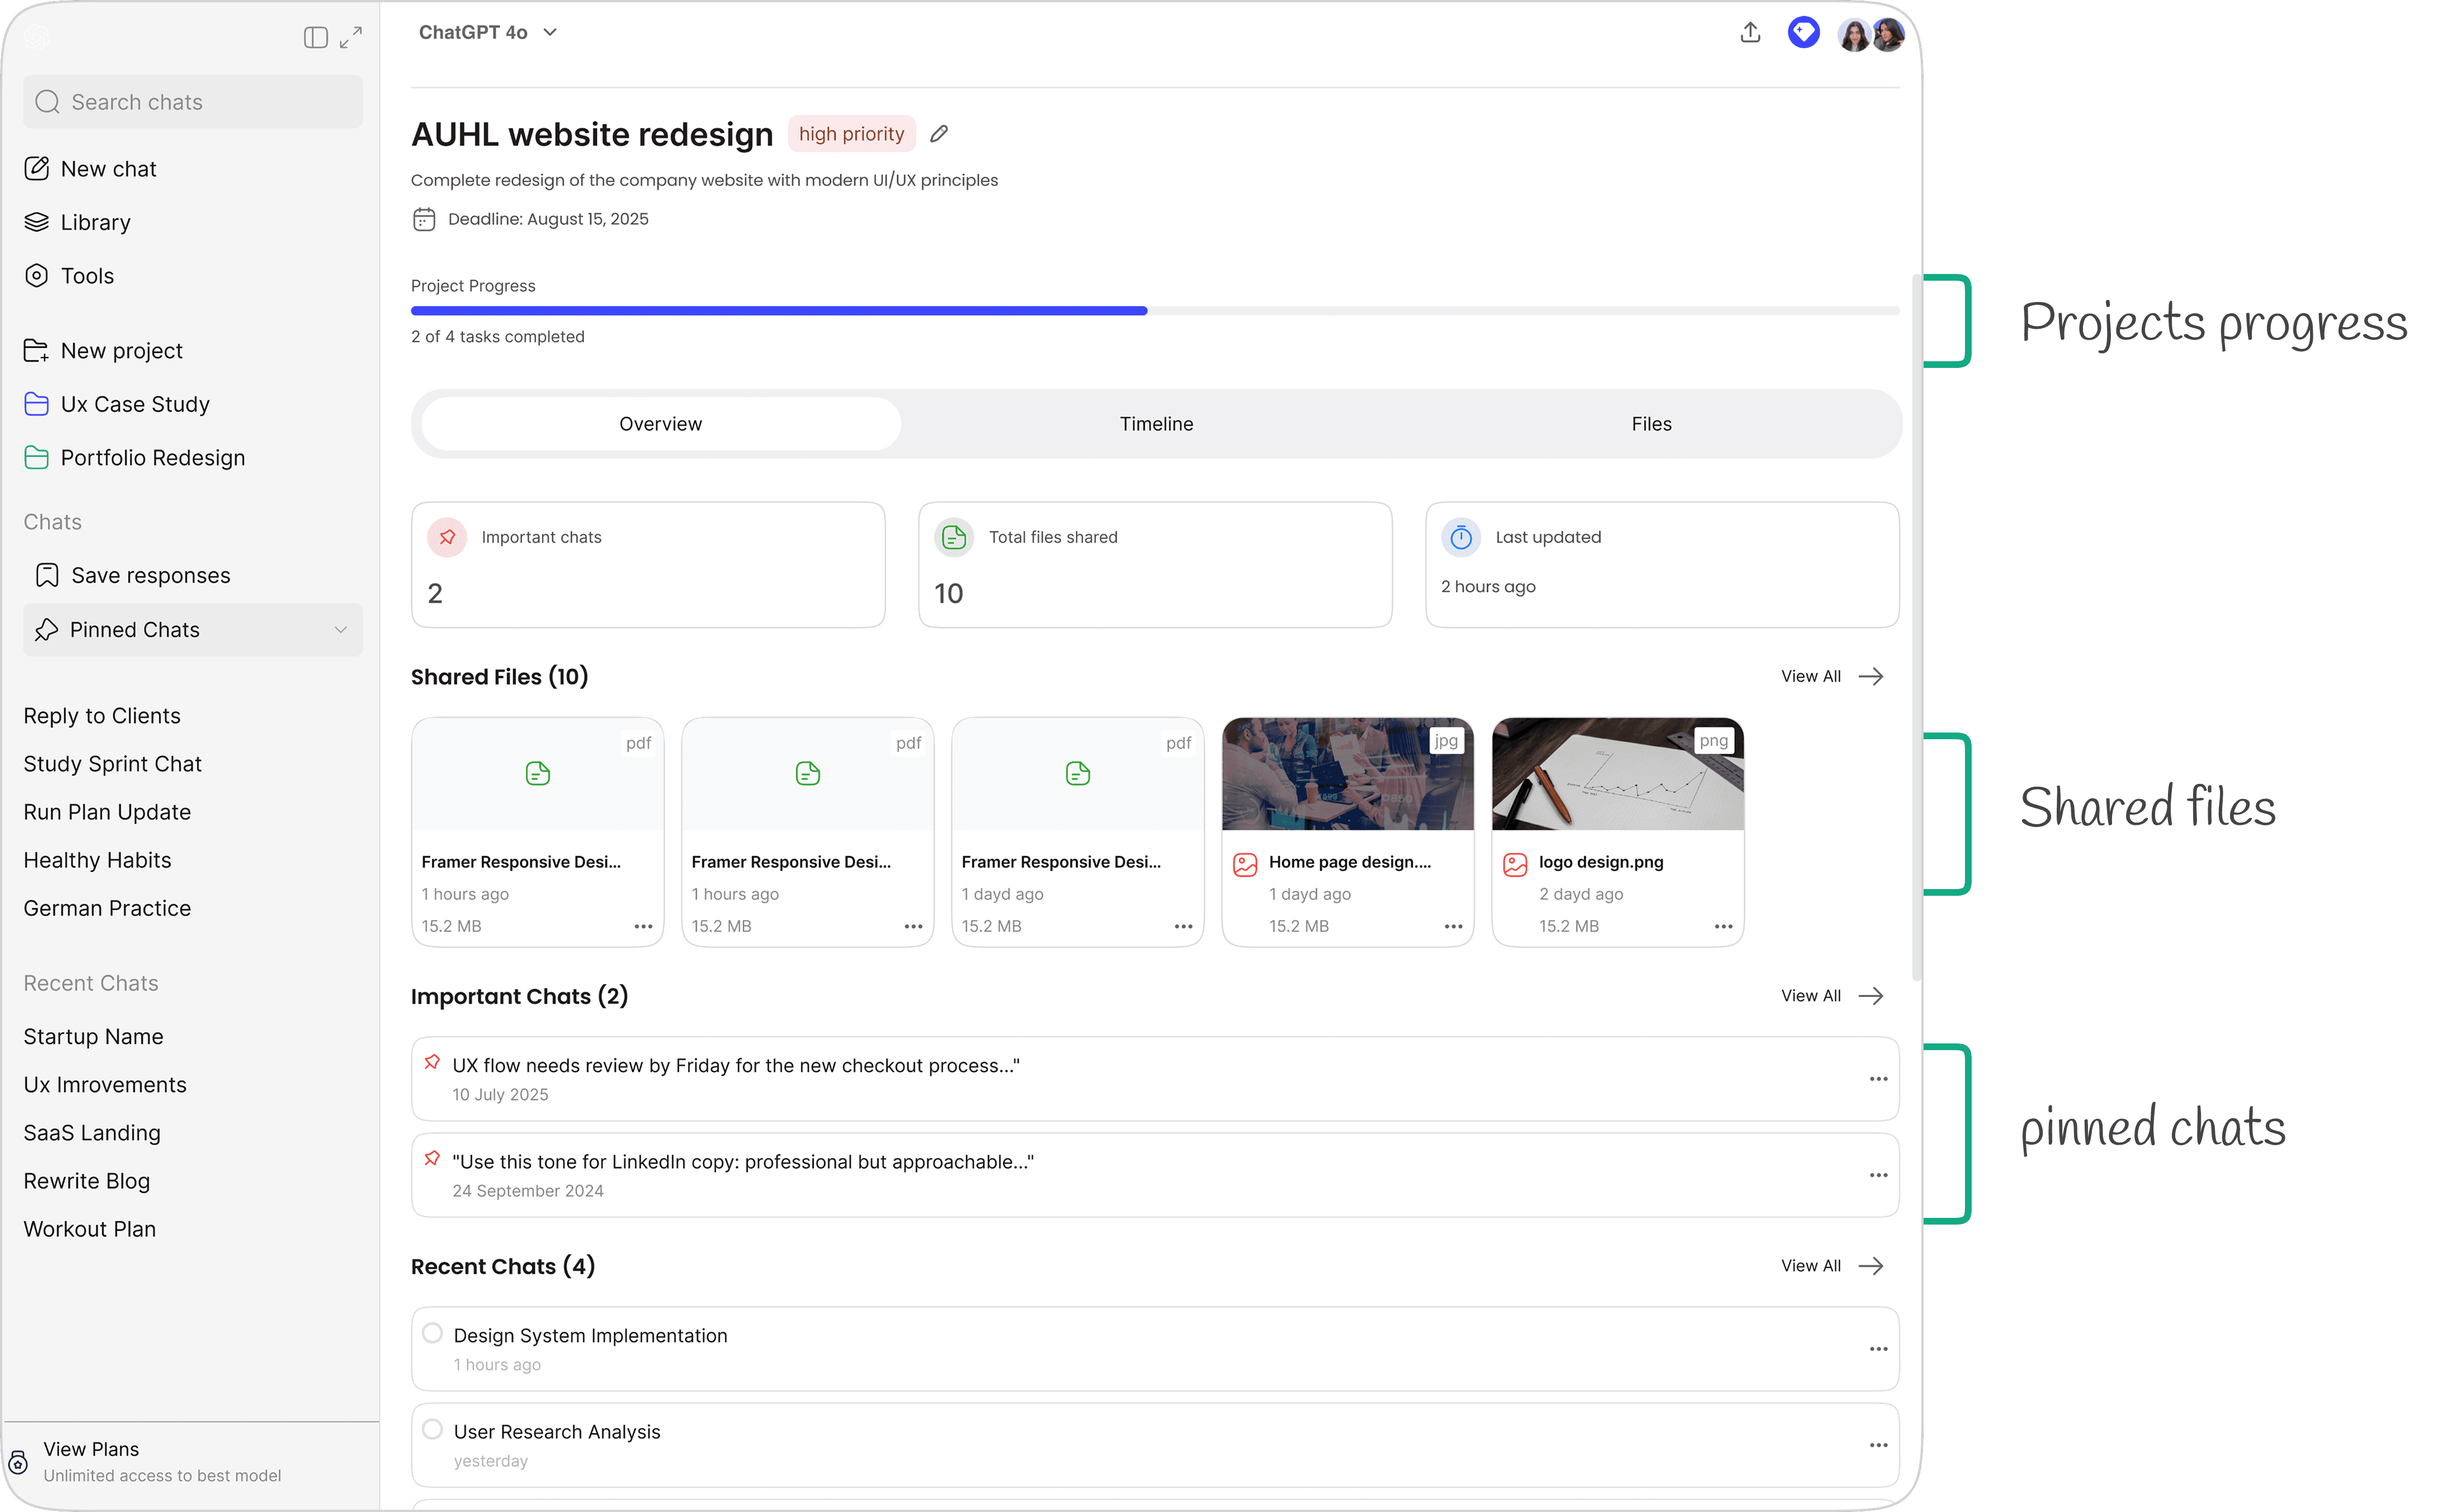
Task: Click the expand fullscreen arrows icon
Action: [x=351, y=38]
